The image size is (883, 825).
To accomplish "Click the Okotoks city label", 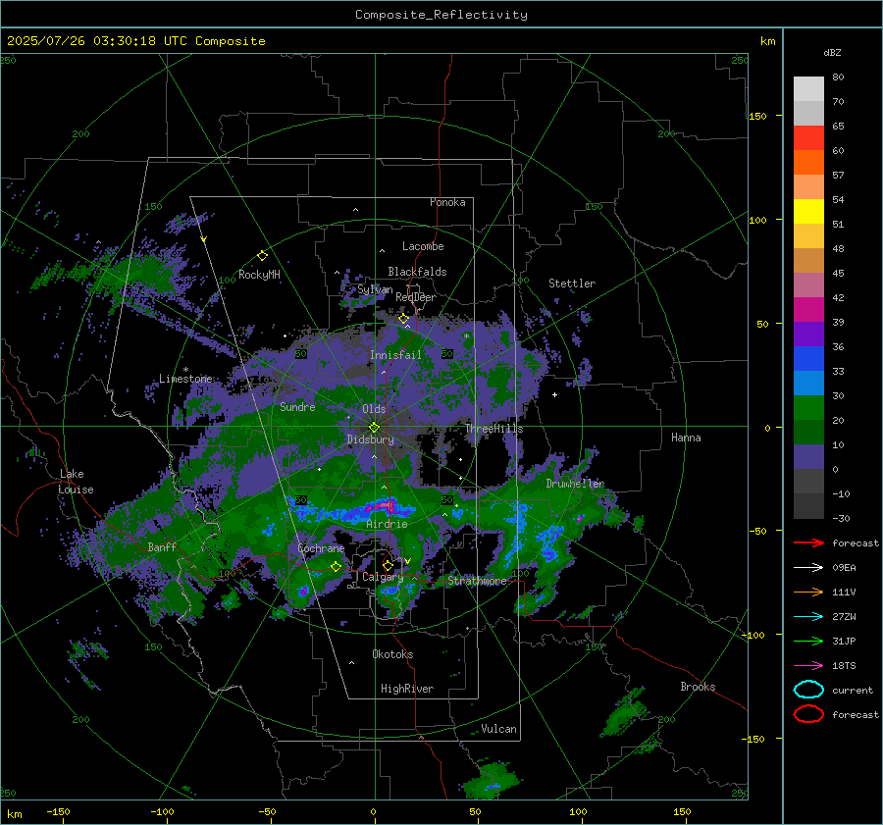I will [392, 654].
